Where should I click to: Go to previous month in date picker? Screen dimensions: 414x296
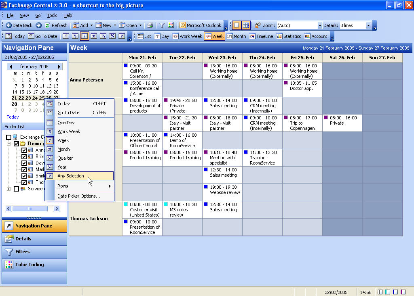(x=11, y=67)
